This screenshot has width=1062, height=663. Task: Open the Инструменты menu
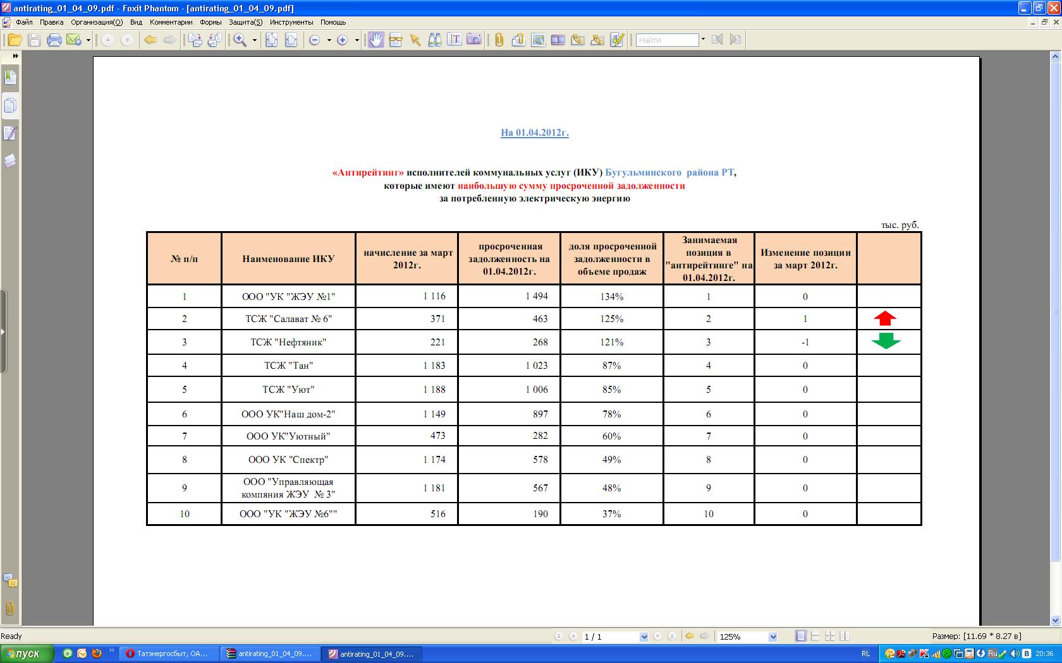coord(291,22)
